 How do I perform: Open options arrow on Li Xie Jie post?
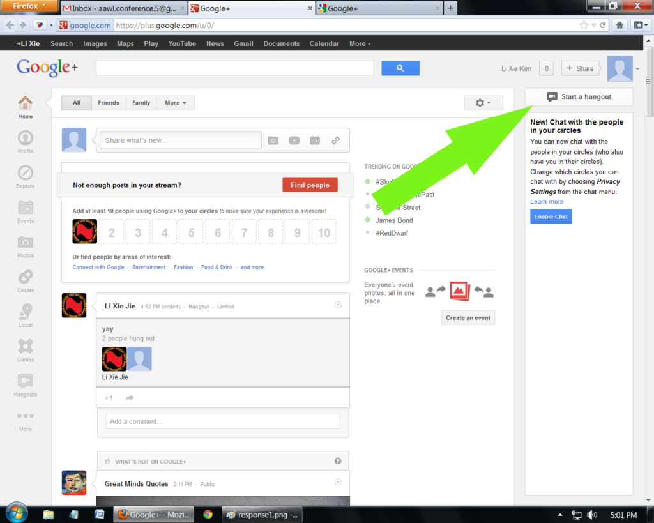coord(338,305)
